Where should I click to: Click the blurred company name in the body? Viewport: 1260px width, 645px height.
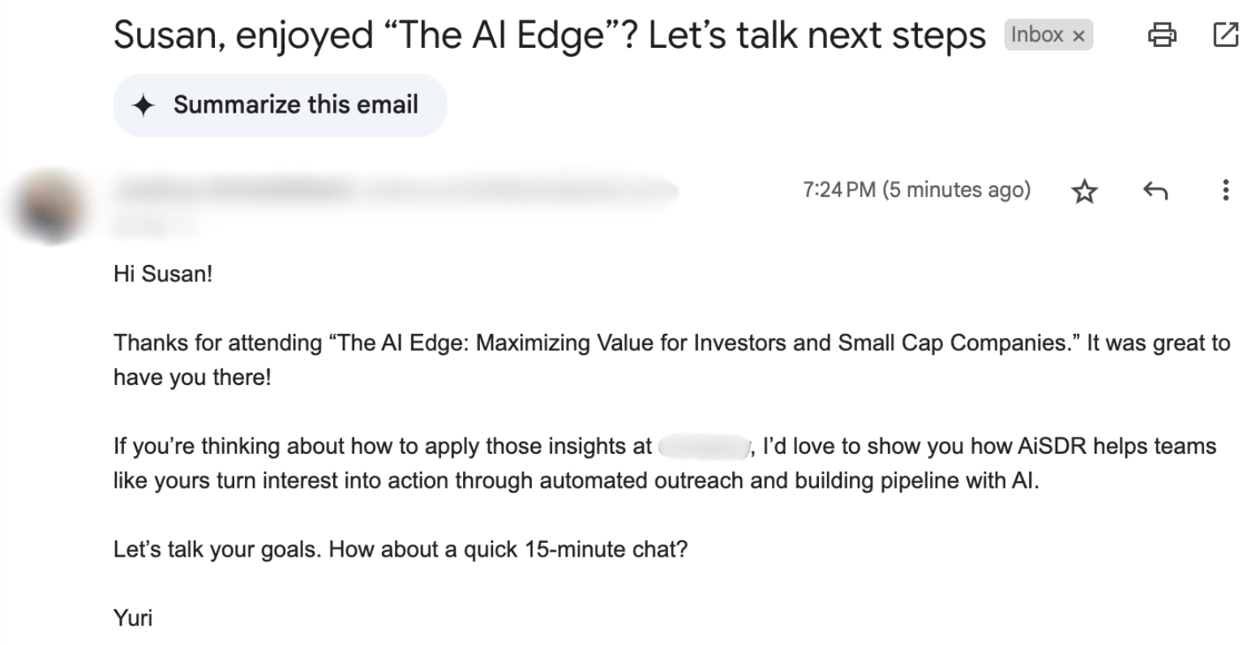point(703,446)
